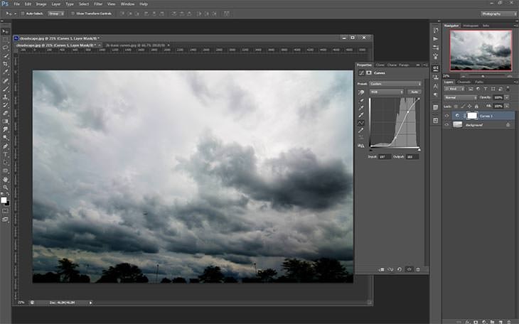This screenshot has height=324, width=519.
Task: Click the Auto button in Curves
Action: 414,92
